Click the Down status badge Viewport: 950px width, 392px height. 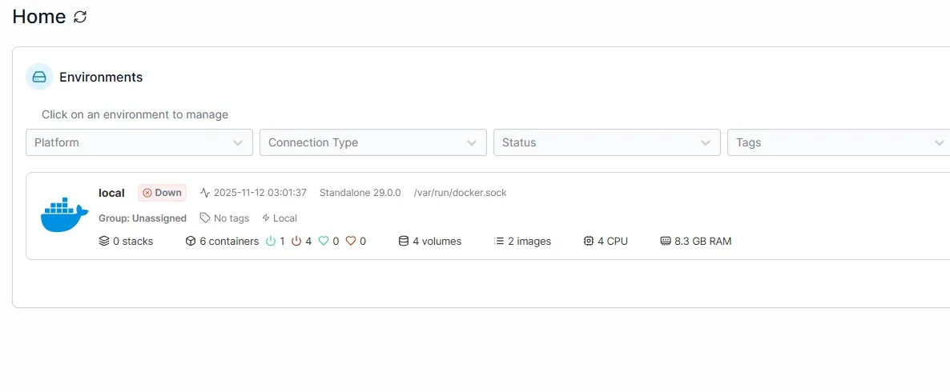click(x=162, y=193)
